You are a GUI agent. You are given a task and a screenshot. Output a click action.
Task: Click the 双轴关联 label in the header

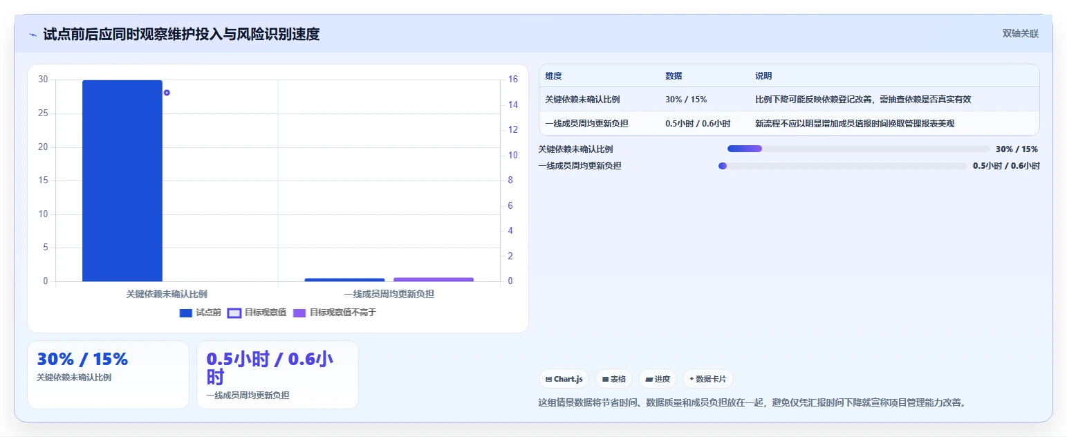pyautogui.click(x=1021, y=34)
